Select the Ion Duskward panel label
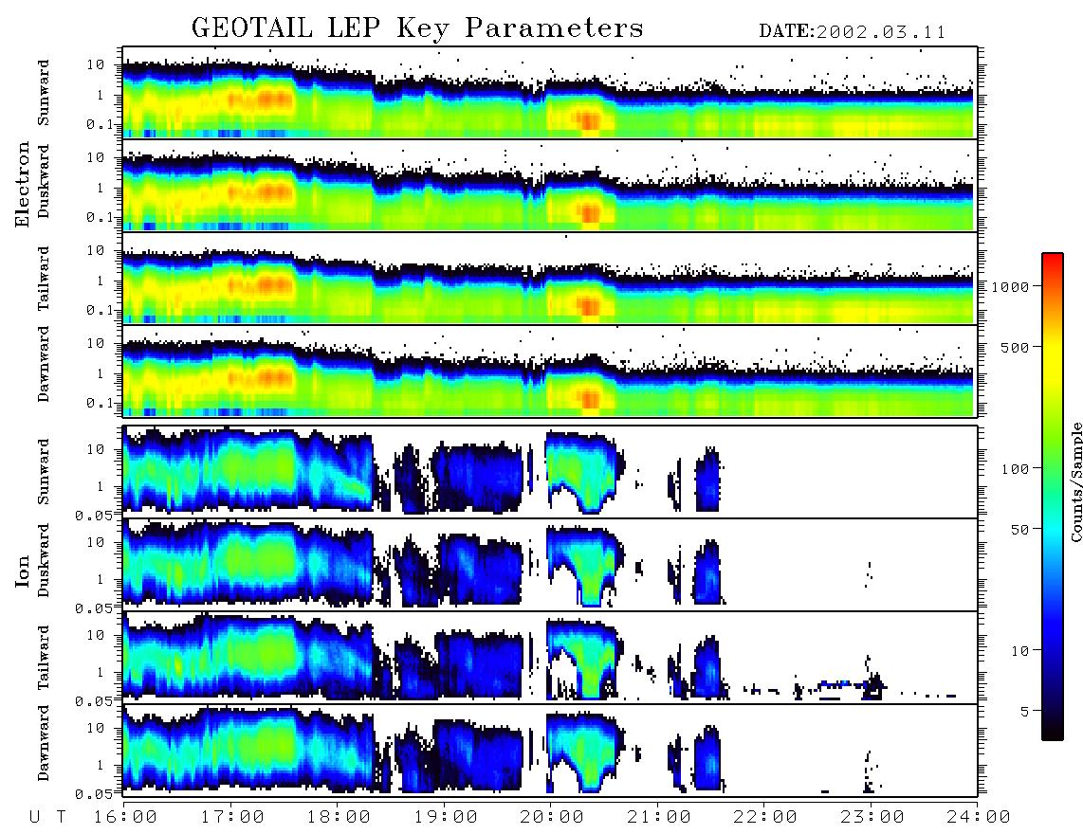 point(44,560)
